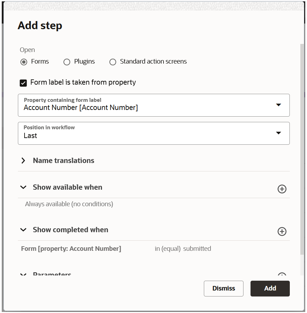Add a condition to Show available when
The width and height of the screenshot is (307, 313).
coord(282,189)
